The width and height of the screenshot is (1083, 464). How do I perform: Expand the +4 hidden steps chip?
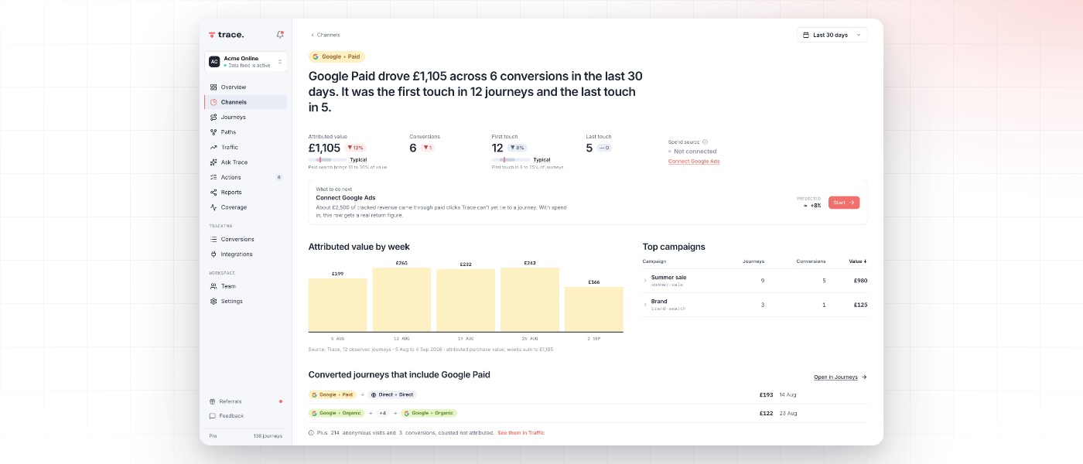(382, 413)
